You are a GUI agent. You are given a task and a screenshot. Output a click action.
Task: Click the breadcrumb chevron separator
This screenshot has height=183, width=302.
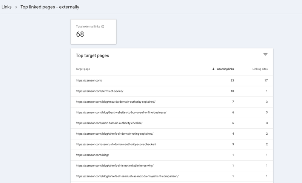point(16,7)
